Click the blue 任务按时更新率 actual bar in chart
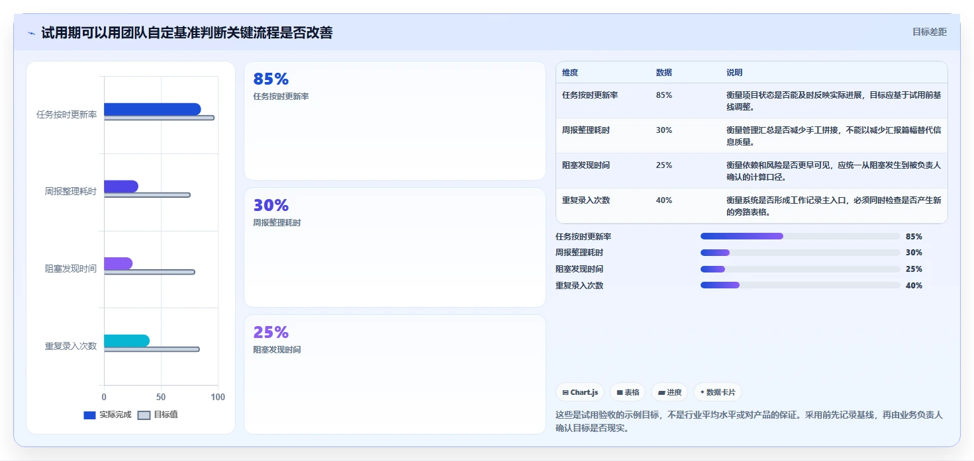Image resolution: width=974 pixels, height=461 pixels. tap(152, 109)
